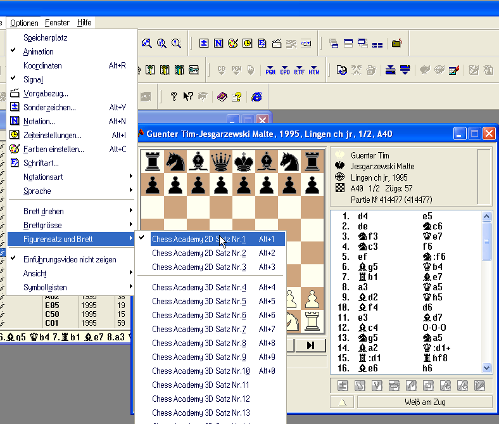Open Sonderzeichen... menu entry

click(x=72, y=107)
